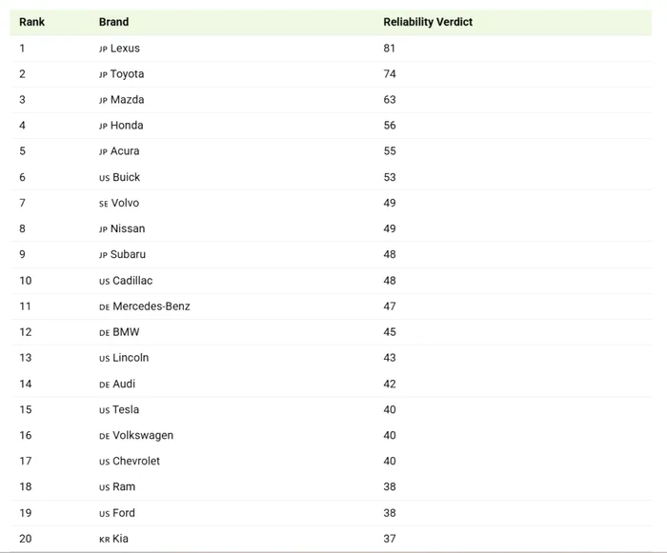Click the US code beside Cadillac

pyautogui.click(x=104, y=282)
